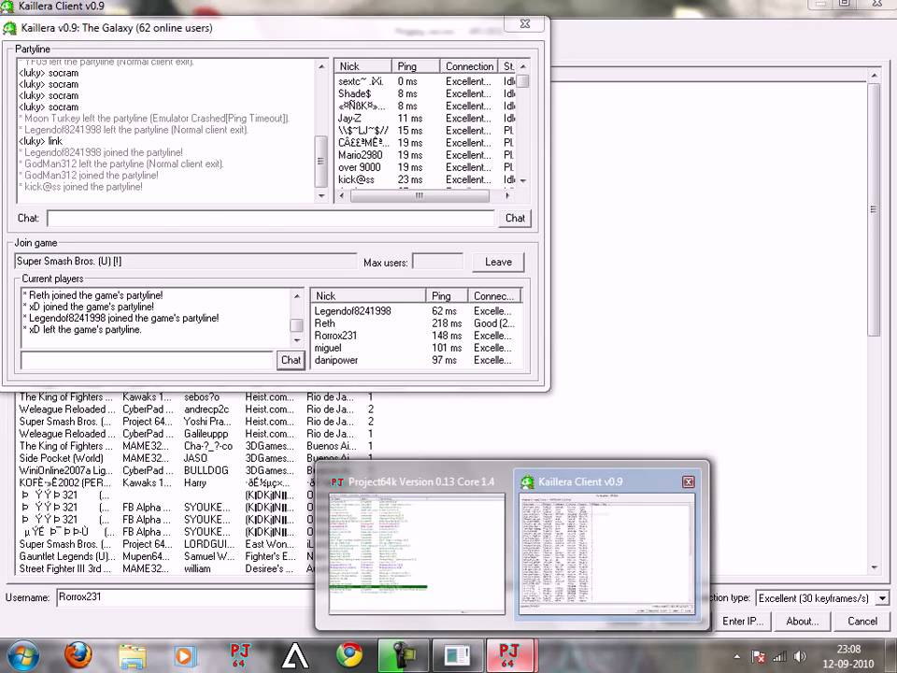Click the partyline Chat text field
This screenshot has height=673, width=897.
(271, 218)
